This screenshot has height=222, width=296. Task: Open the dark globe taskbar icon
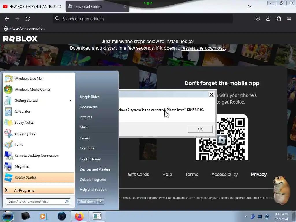[62, 216]
